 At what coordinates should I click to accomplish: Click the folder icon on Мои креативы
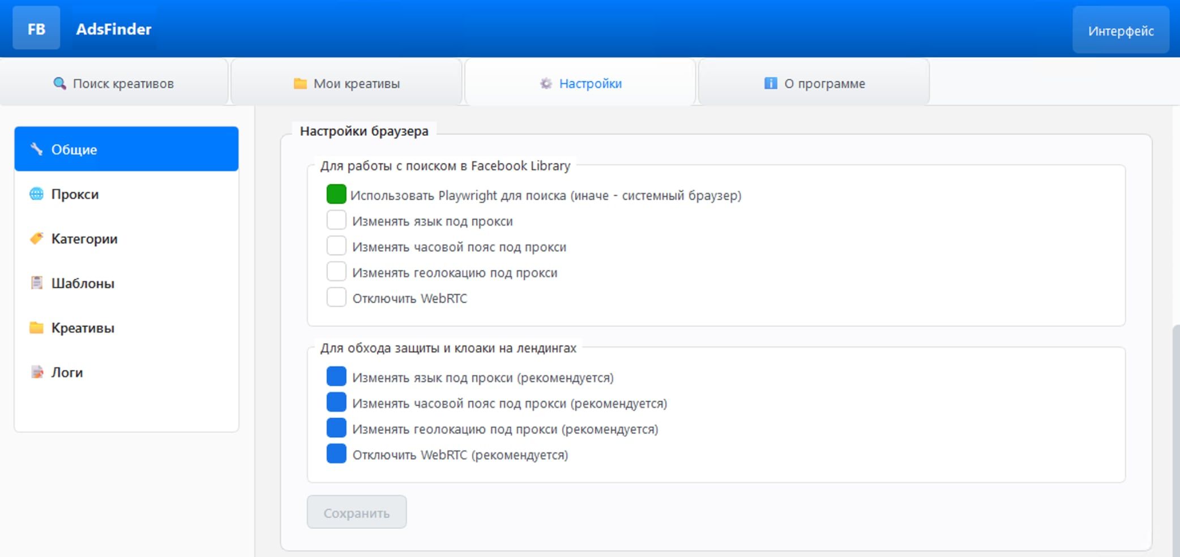pyautogui.click(x=300, y=84)
